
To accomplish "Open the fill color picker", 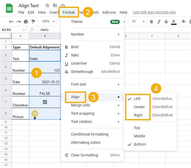I will point(184,21).
